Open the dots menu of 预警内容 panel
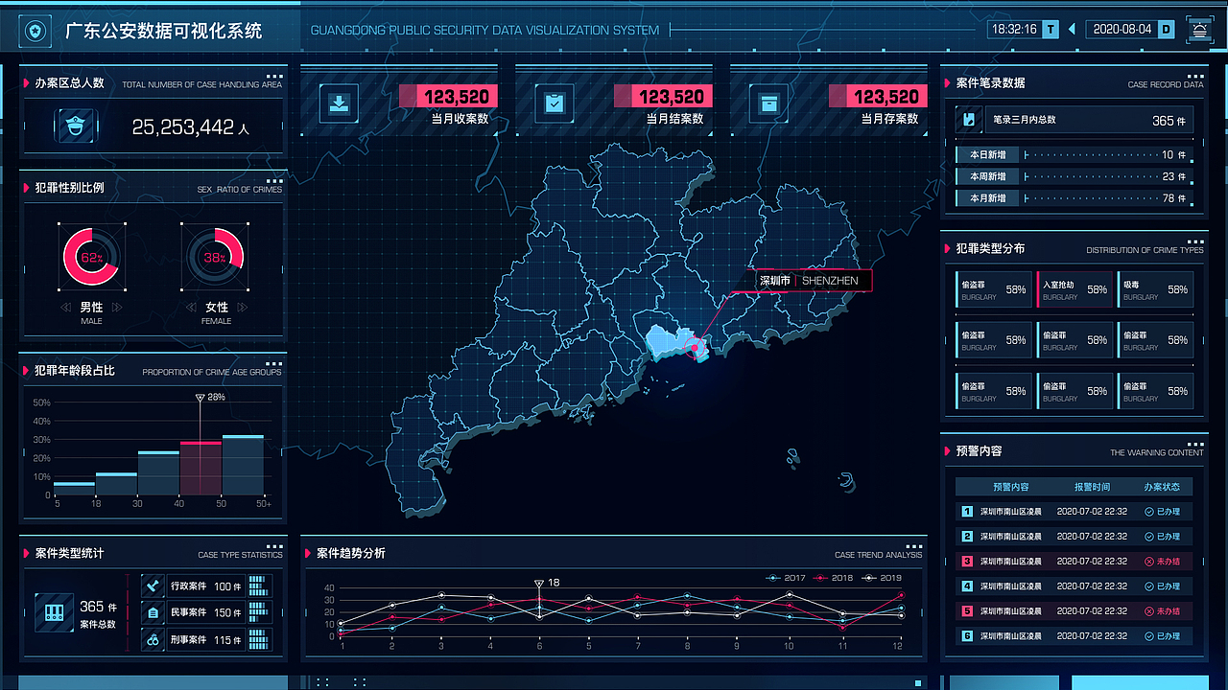The width and height of the screenshot is (1228, 690). [x=1195, y=443]
